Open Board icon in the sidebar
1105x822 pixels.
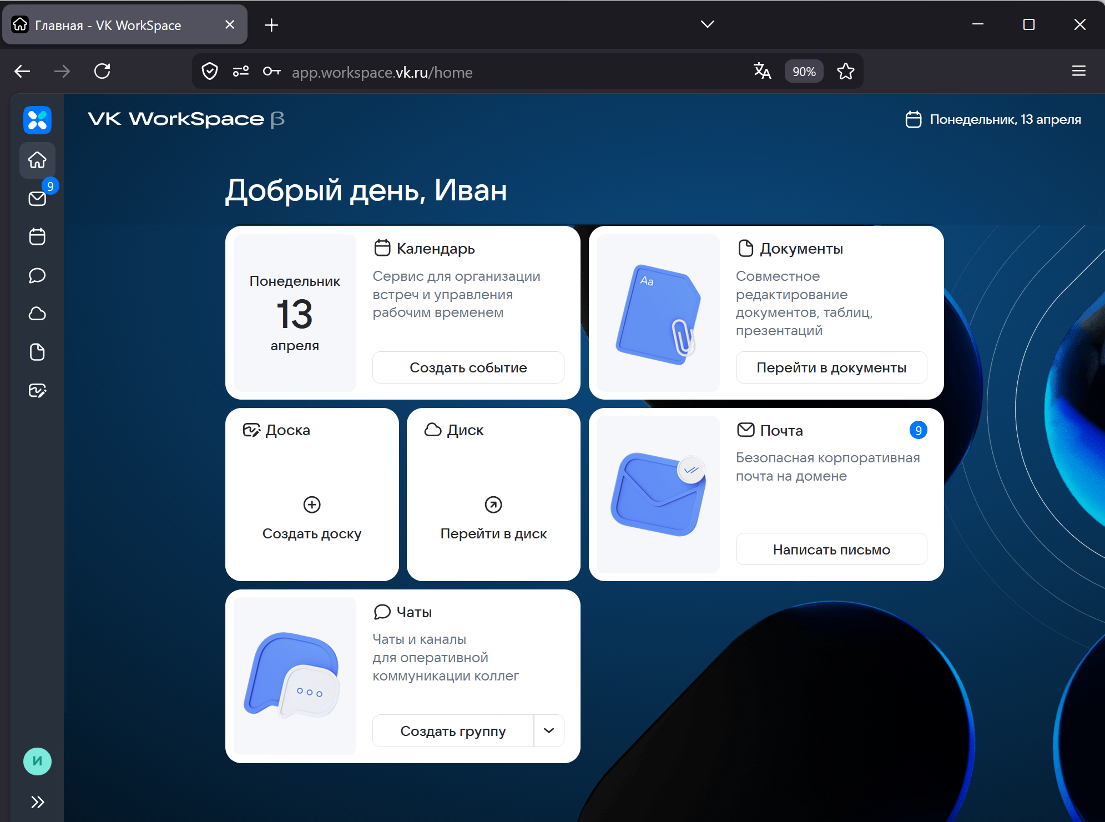37,391
